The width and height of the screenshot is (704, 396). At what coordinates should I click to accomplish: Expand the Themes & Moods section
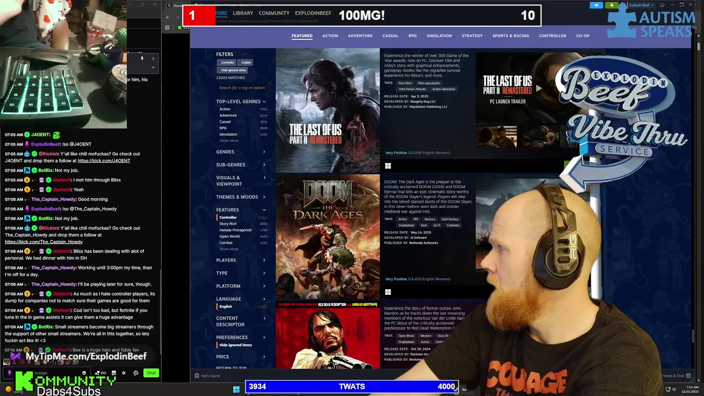[241, 197]
